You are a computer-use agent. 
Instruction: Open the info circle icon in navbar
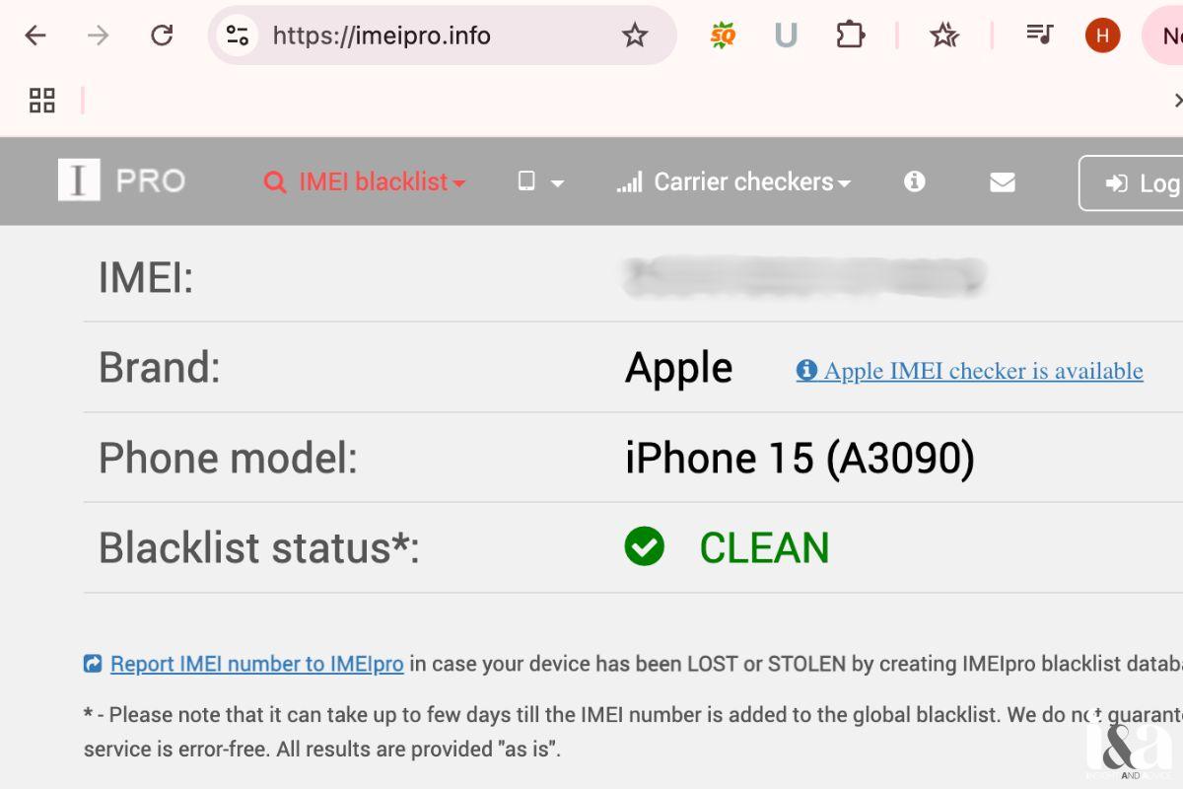click(x=915, y=181)
